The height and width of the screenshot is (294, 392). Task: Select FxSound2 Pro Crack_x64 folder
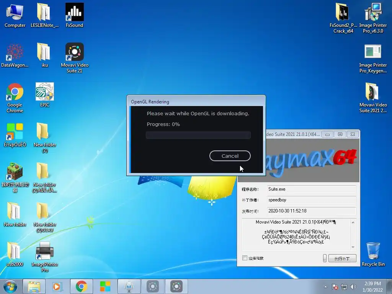coord(343,18)
